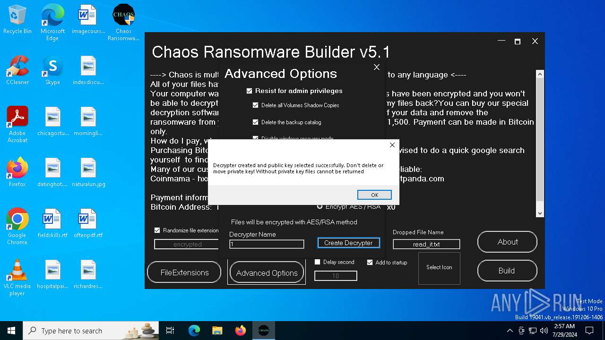Image resolution: width=605 pixels, height=340 pixels.
Task: Toggle Delete all Volumes Shadow Copies
Action: click(x=256, y=105)
